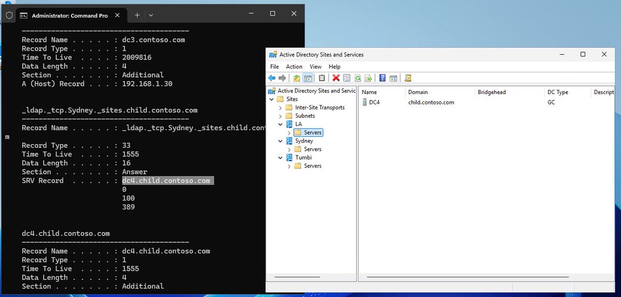
Task: Collapse the Sites node
Action: pyautogui.click(x=272, y=99)
